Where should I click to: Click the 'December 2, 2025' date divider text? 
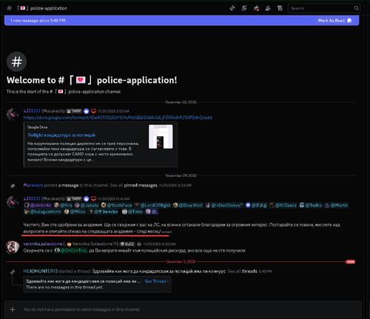pyautogui.click(x=181, y=261)
